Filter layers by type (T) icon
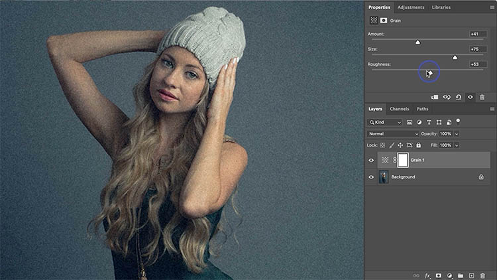 coord(429,122)
